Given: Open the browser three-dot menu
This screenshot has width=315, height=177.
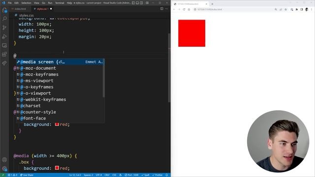Looking at the screenshot, I should tap(312, 9).
